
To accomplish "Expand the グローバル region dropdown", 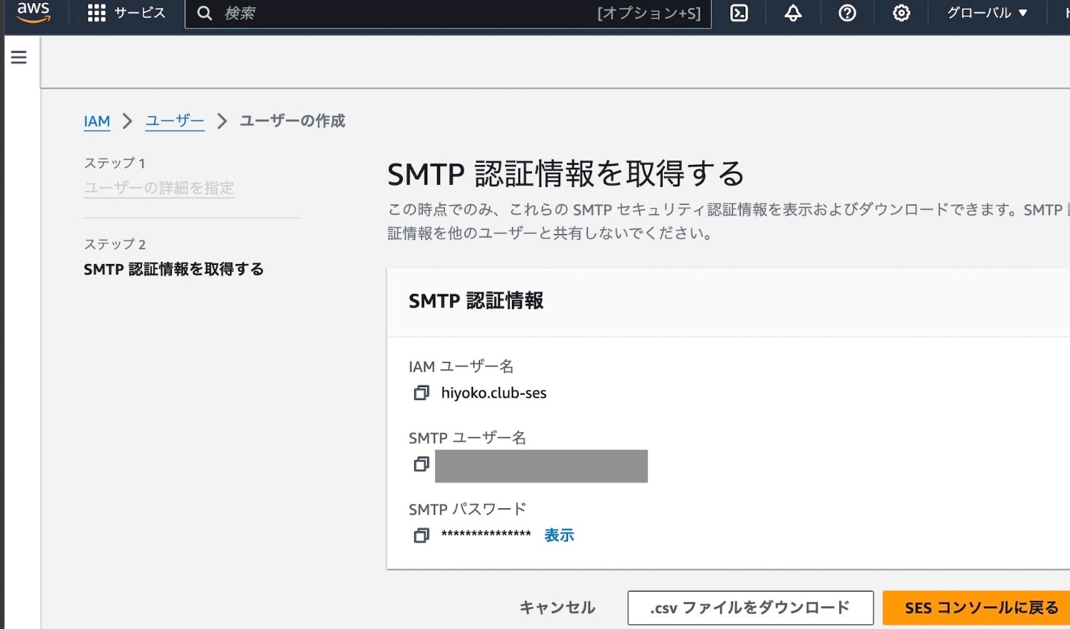I will [x=987, y=13].
